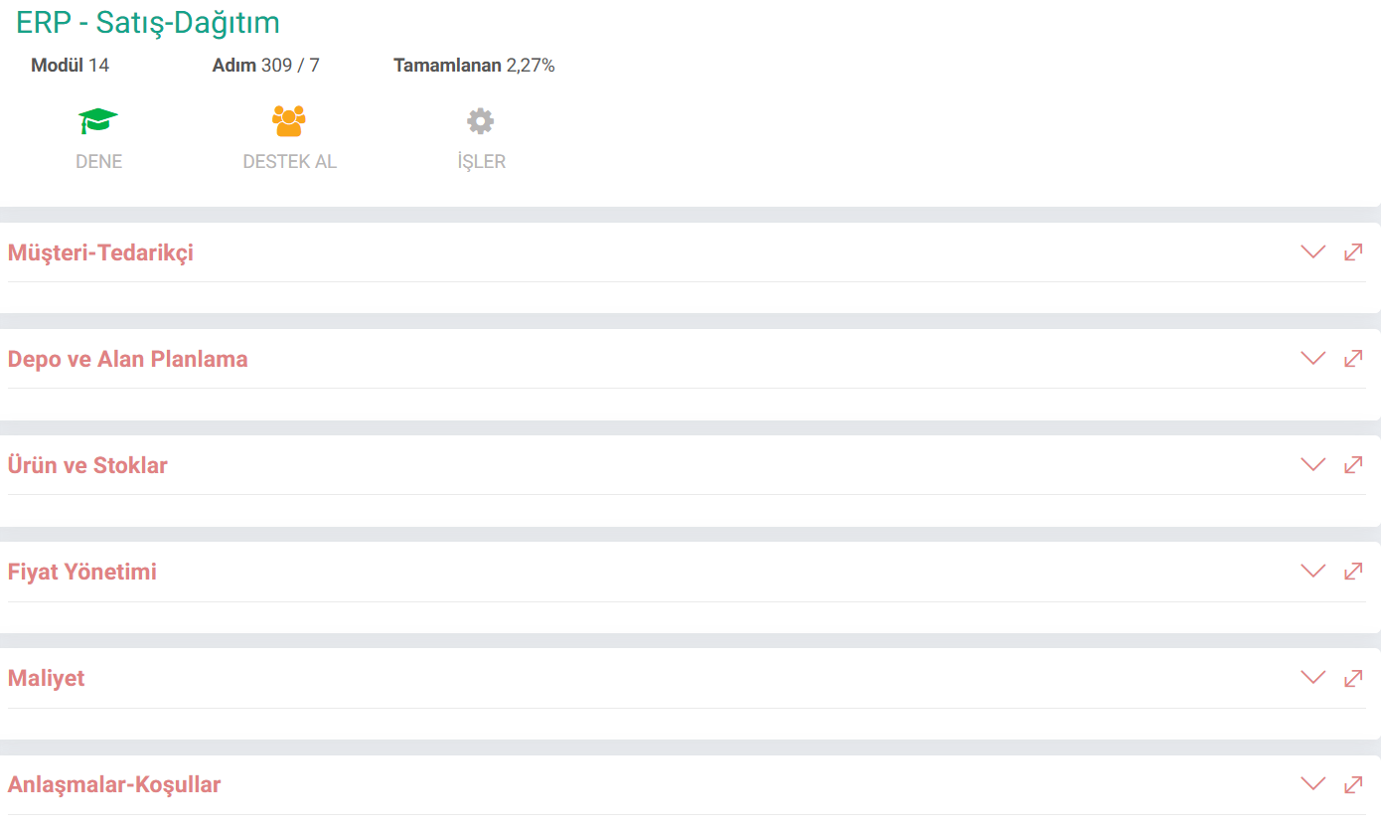Click Fiyat Yönetimi pop-out arrow icon
Image resolution: width=1381 pixels, height=830 pixels.
[x=1353, y=572]
